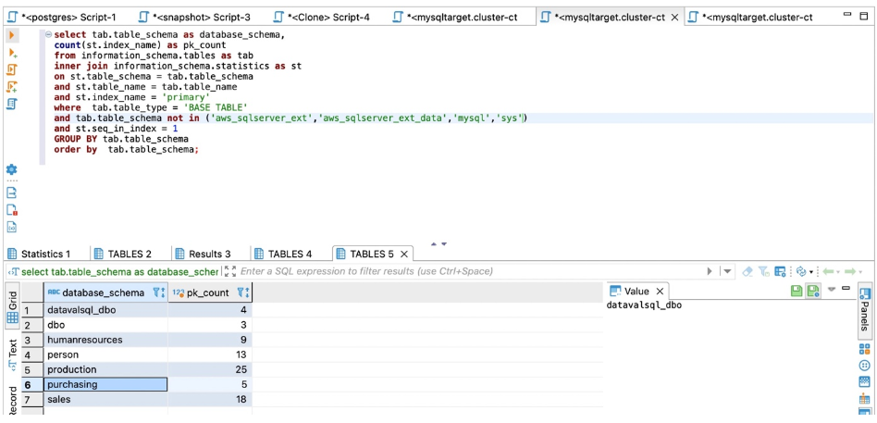Close the active mysqltarget.cluster-ct editor tab
Screen dimensions: 877x423
[674, 18]
